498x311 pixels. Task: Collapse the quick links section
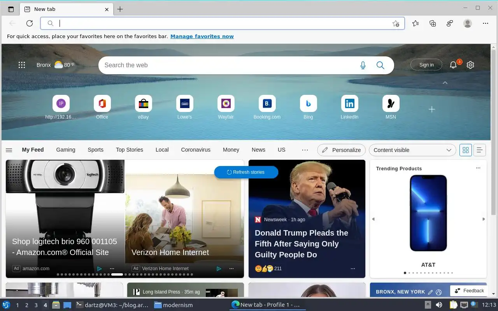click(x=445, y=83)
